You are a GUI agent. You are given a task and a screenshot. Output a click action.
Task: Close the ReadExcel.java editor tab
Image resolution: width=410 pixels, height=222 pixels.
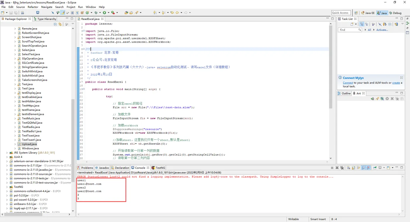coord(102,19)
